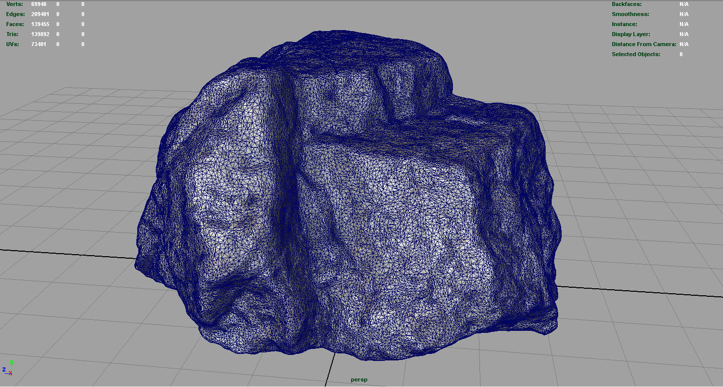Viewport: 723px width, 387px height.
Task: Click the 'Instance:' label
Action: (x=624, y=24)
